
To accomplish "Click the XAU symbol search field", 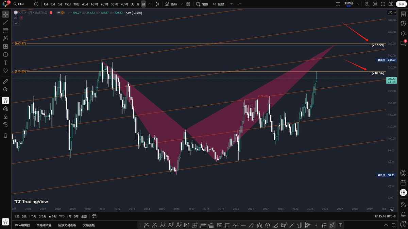I will pos(20,4).
